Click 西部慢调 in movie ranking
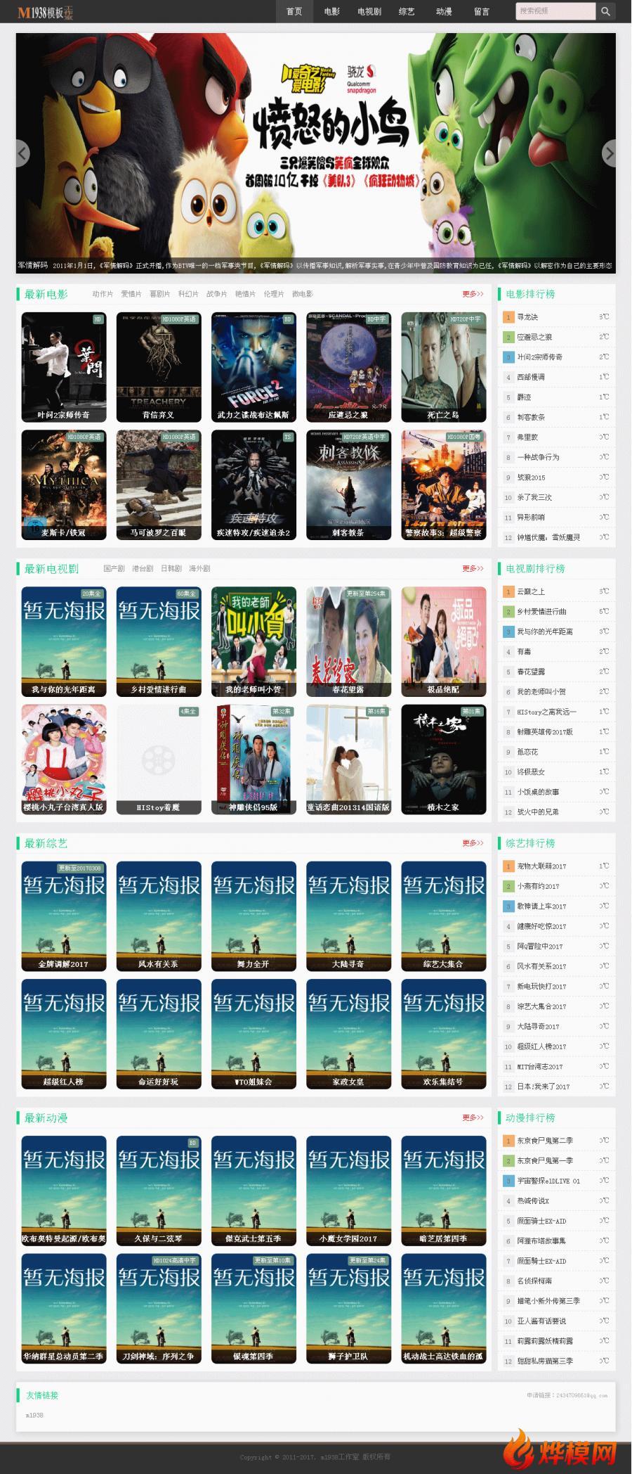Image resolution: width=632 pixels, height=1474 pixels. click(x=531, y=377)
